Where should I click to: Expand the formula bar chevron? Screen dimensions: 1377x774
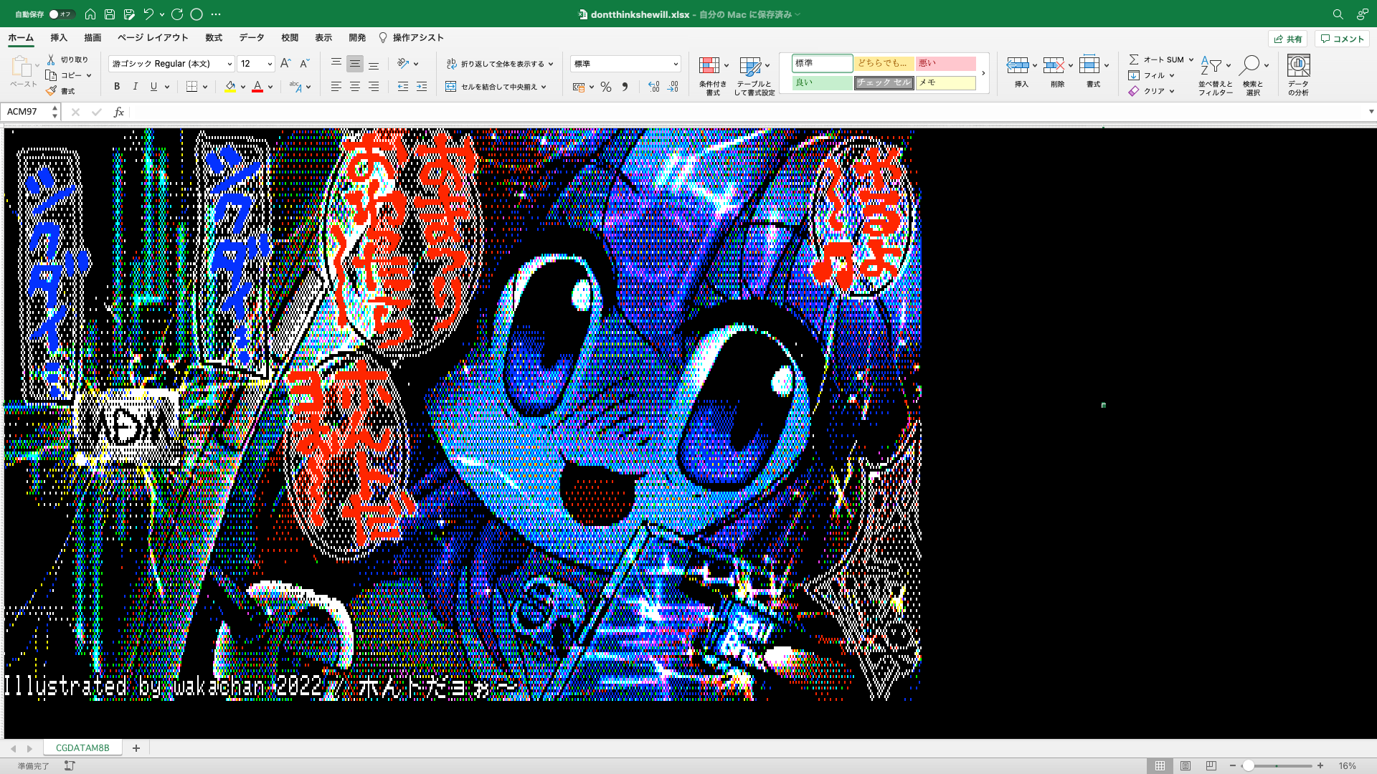[x=1371, y=112]
